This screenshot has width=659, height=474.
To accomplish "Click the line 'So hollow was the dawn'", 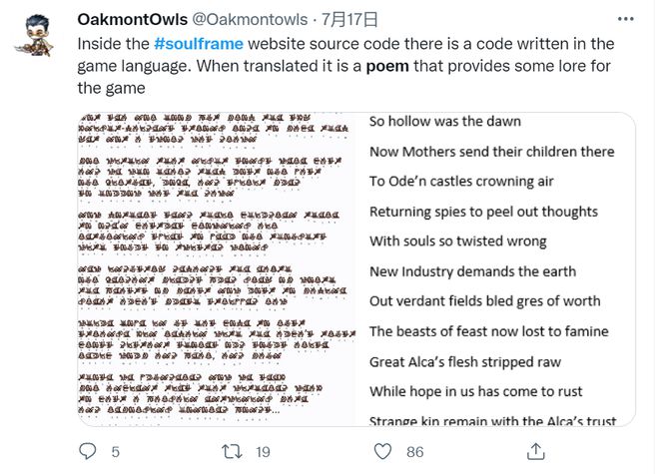I will coord(445,122).
